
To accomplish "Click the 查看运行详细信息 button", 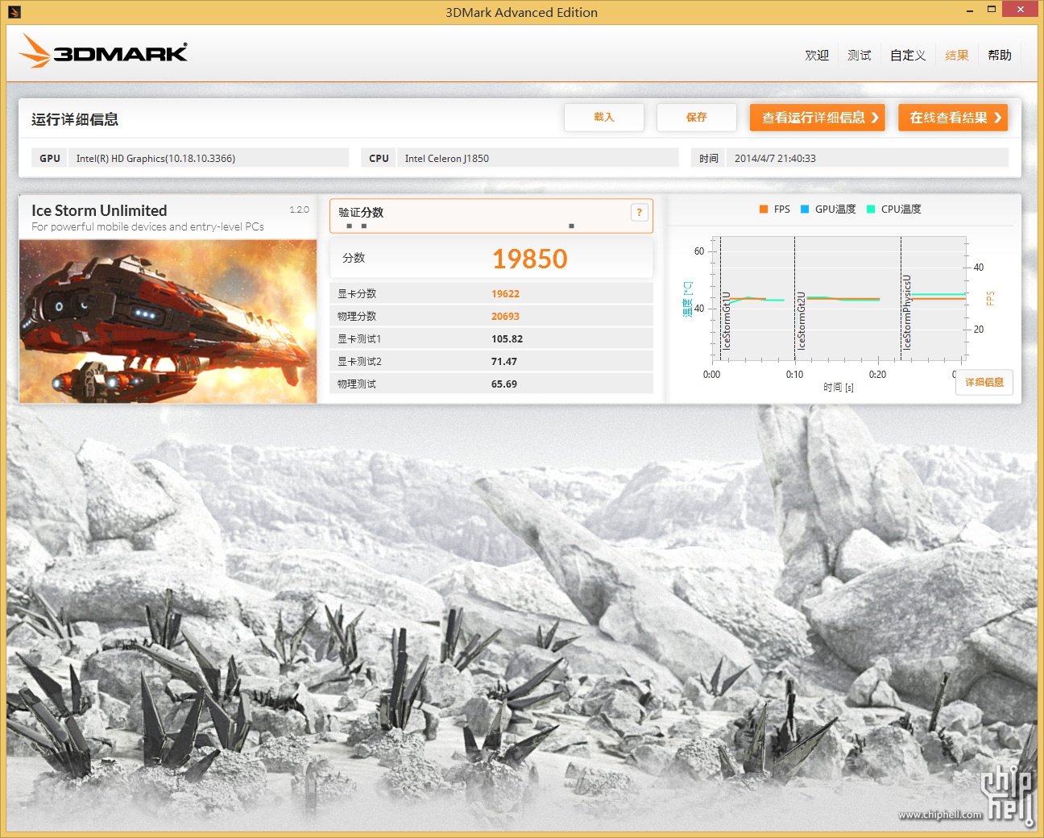I will pos(818,118).
